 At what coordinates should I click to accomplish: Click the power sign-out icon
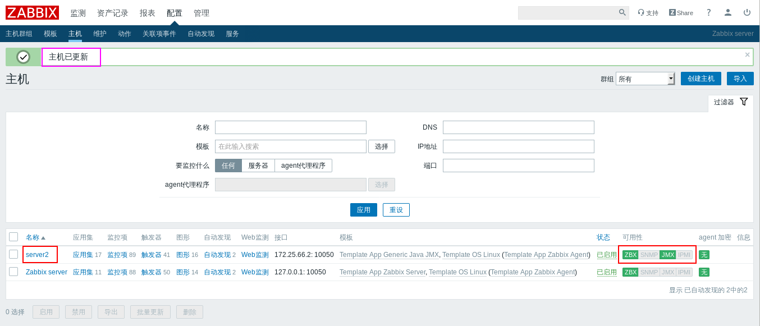tap(747, 12)
